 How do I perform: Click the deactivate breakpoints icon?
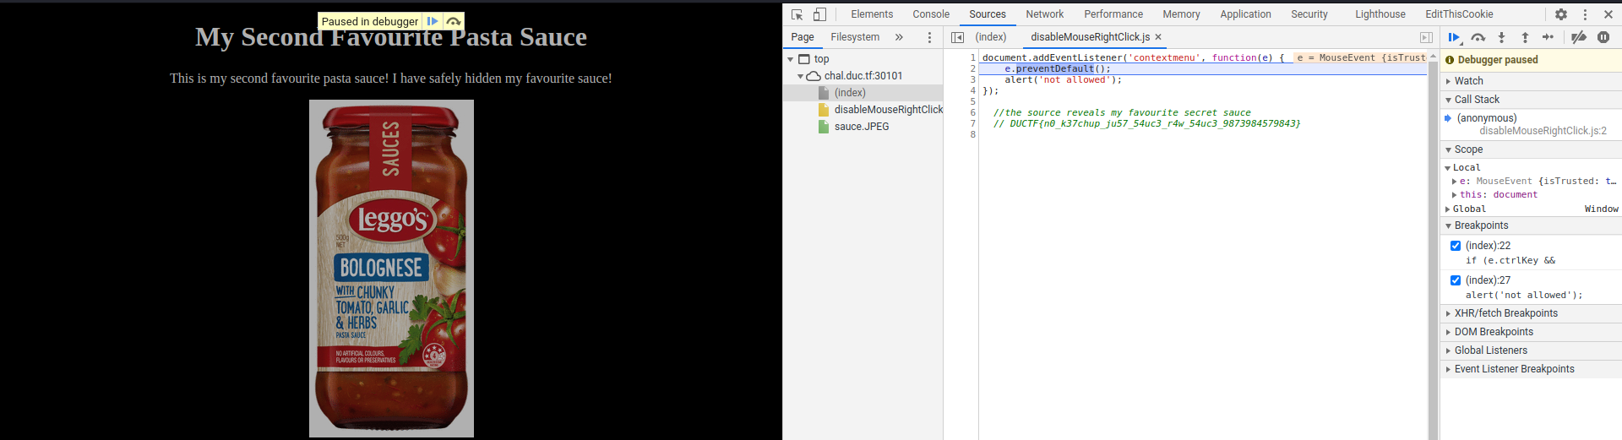[x=1578, y=37]
